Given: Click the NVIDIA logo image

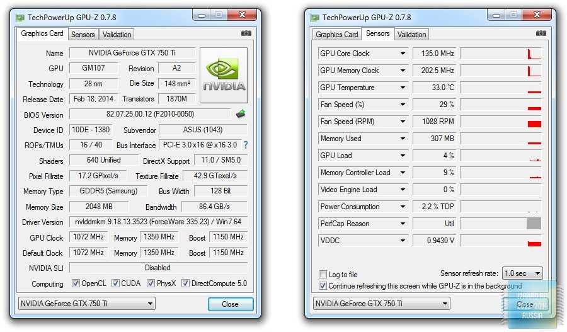Looking at the screenshot, I should pyautogui.click(x=224, y=75).
